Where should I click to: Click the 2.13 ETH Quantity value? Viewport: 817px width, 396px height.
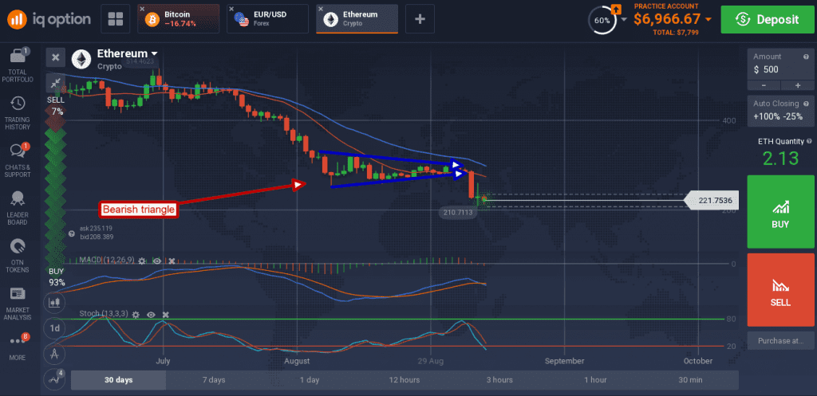pos(780,159)
